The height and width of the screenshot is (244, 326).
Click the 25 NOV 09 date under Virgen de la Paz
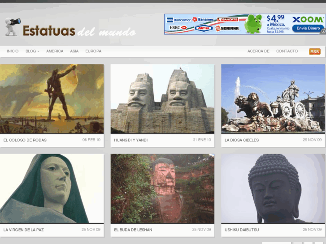pyautogui.click(x=91, y=230)
